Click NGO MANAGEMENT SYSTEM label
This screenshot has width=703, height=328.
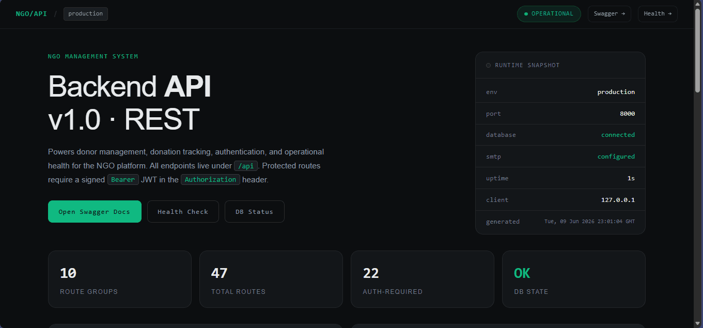[93, 56]
